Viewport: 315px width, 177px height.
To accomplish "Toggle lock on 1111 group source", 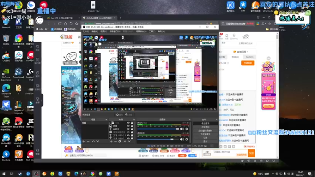I will pos(132,123).
